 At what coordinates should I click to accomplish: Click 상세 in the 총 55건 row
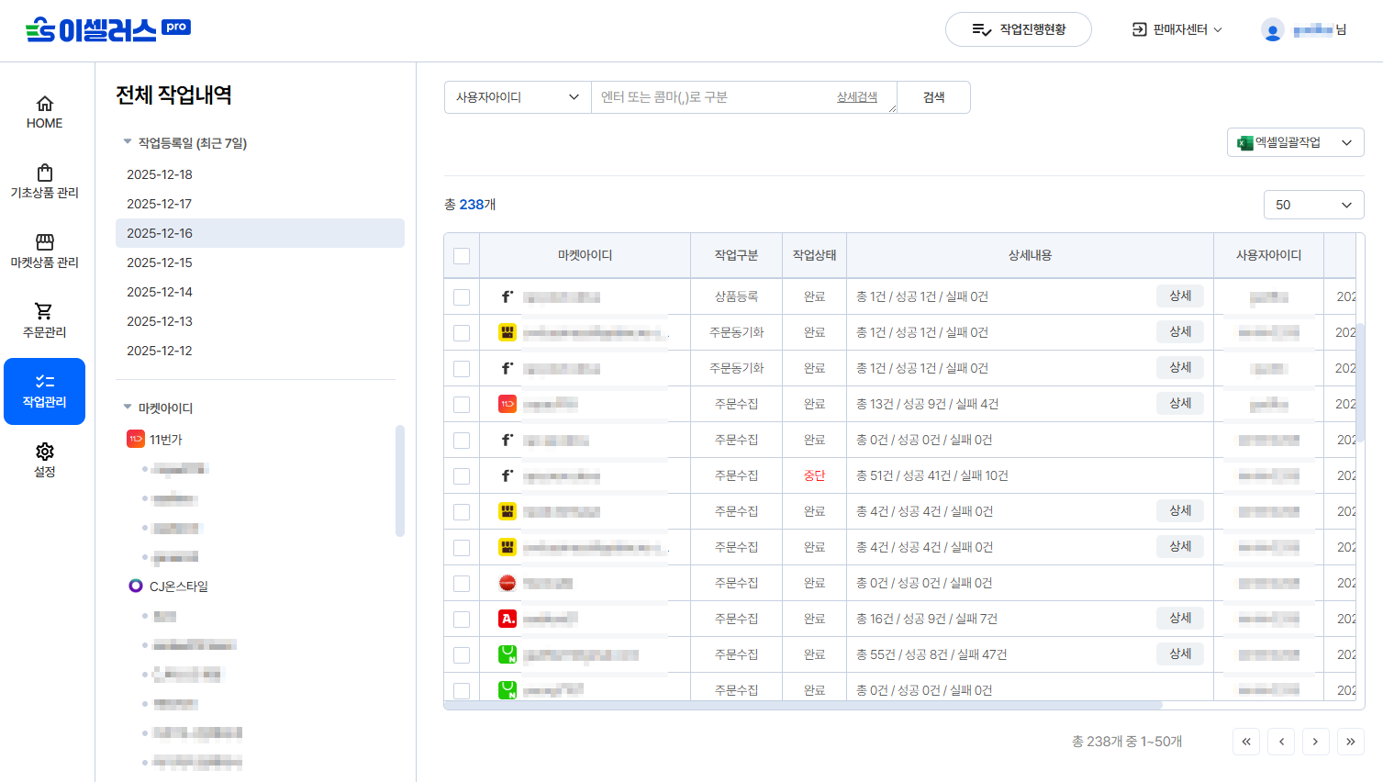(1180, 654)
